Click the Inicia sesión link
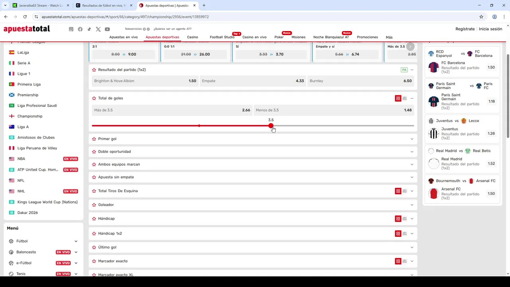 [x=490, y=29]
